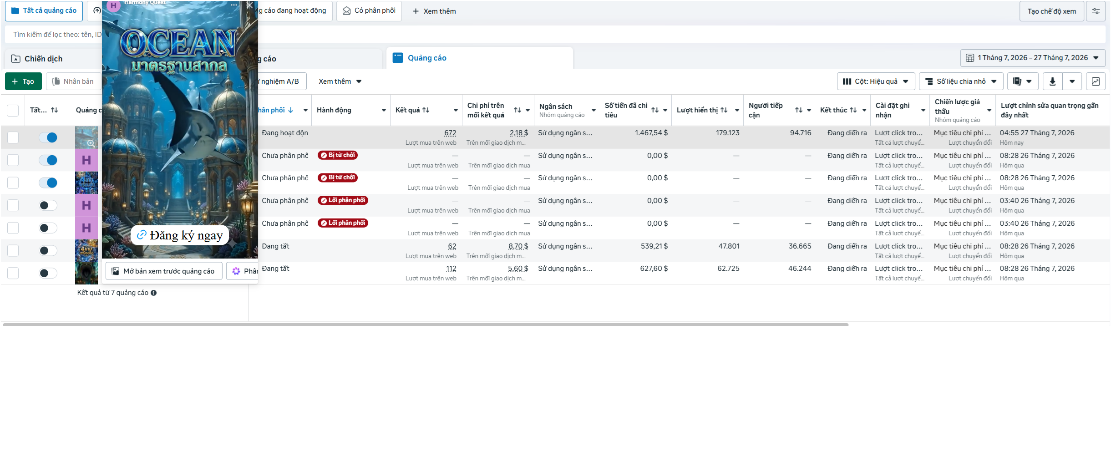Open the Số liệu chia nhỏ dropdown
This screenshot has width=1111, height=462.
961,81
